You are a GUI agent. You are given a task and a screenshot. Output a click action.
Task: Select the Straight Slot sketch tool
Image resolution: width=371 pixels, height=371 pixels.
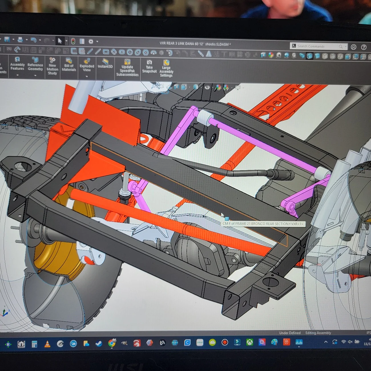(122, 52)
